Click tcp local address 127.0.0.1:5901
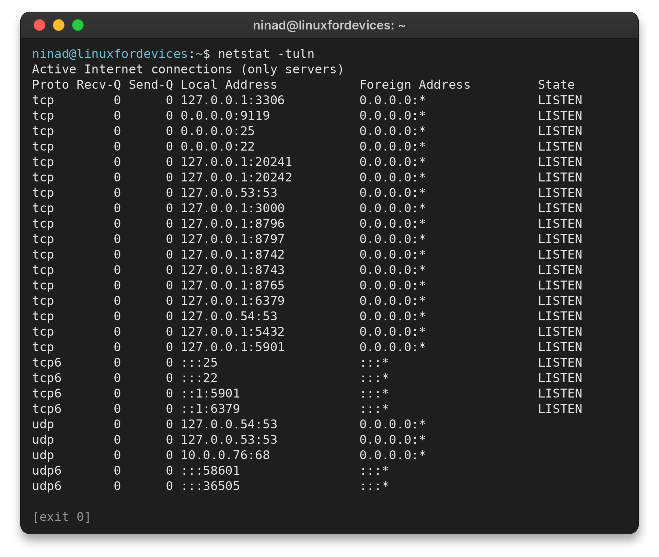 pyautogui.click(x=233, y=347)
